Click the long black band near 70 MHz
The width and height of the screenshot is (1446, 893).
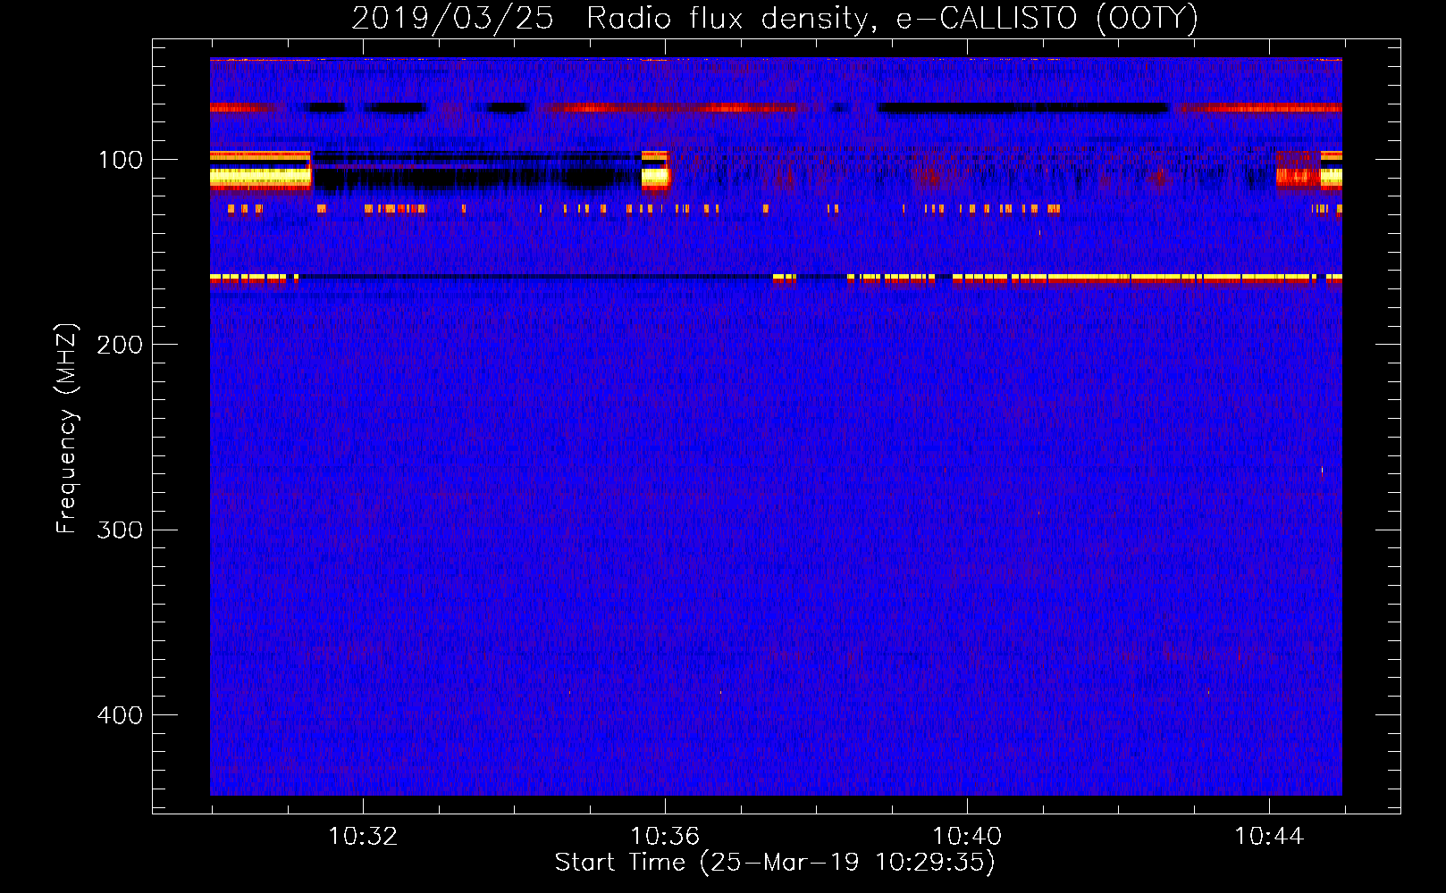pyautogui.click(x=1023, y=108)
